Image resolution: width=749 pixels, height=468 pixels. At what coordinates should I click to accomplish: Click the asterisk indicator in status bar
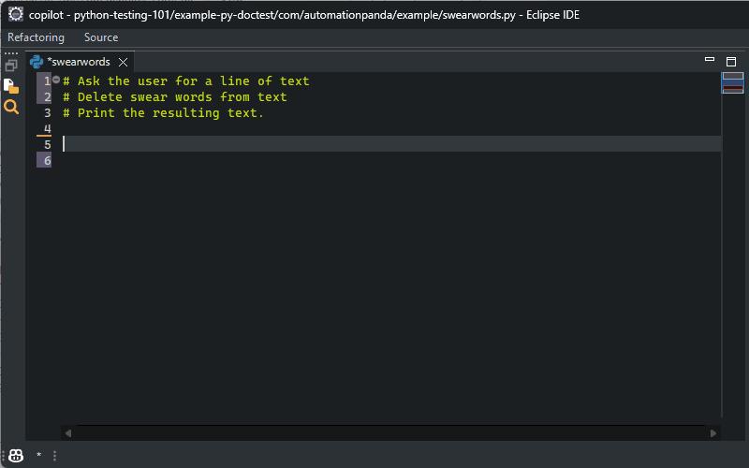click(x=38, y=456)
